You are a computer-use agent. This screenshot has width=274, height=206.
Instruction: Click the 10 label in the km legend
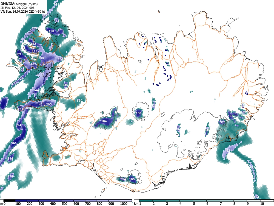[262, 204]
